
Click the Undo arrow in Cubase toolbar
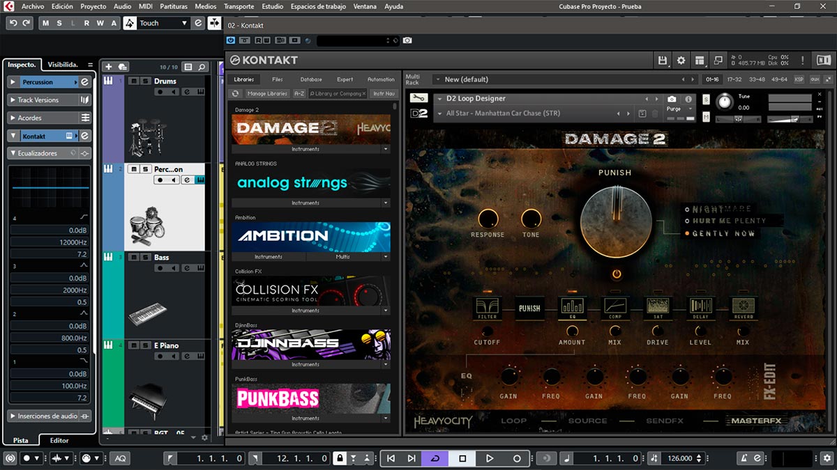[13, 23]
